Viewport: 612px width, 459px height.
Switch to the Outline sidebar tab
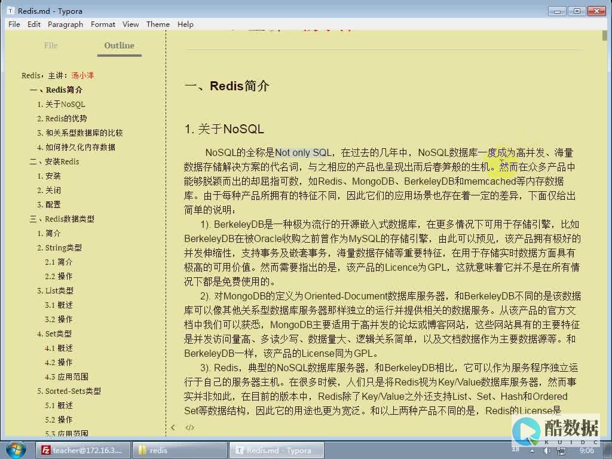coord(120,45)
